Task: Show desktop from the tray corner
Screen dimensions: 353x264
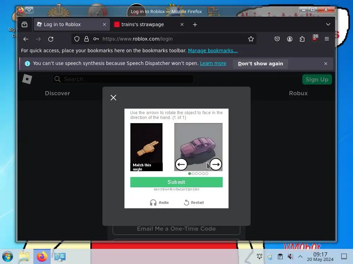Action: pos(344,256)
